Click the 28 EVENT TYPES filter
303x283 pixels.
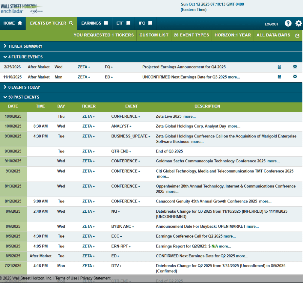coord(191,35)
